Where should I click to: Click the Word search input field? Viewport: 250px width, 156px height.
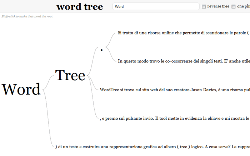click(155, 6)
